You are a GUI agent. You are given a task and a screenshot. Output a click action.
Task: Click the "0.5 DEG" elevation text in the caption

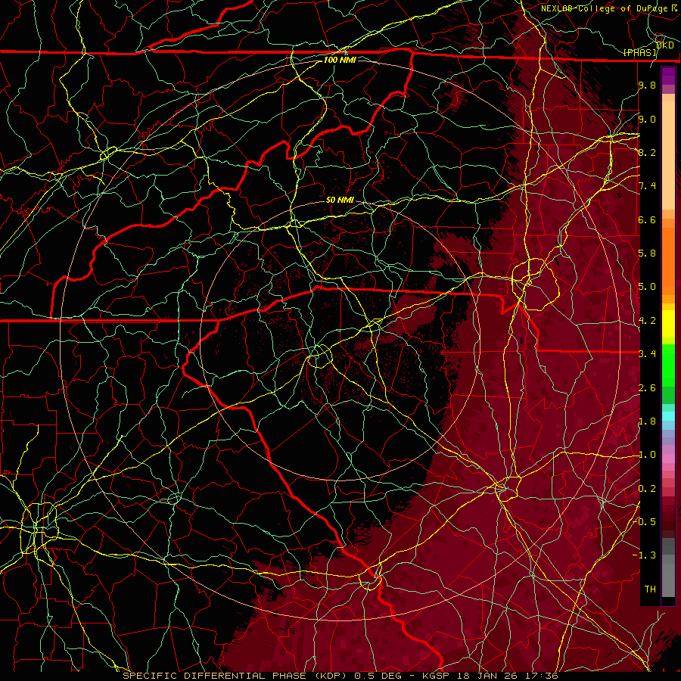coord(378,676)
